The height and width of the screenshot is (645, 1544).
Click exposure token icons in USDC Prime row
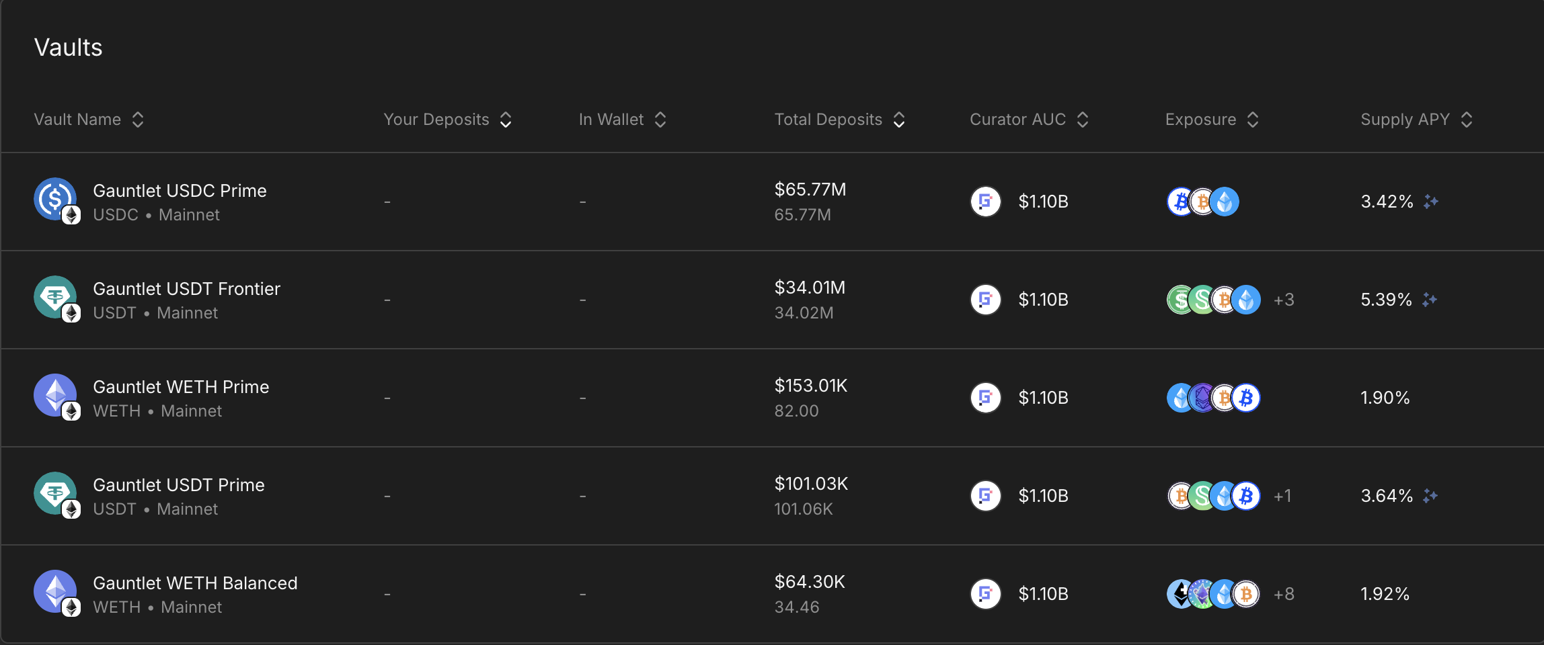coord(1202,202)
